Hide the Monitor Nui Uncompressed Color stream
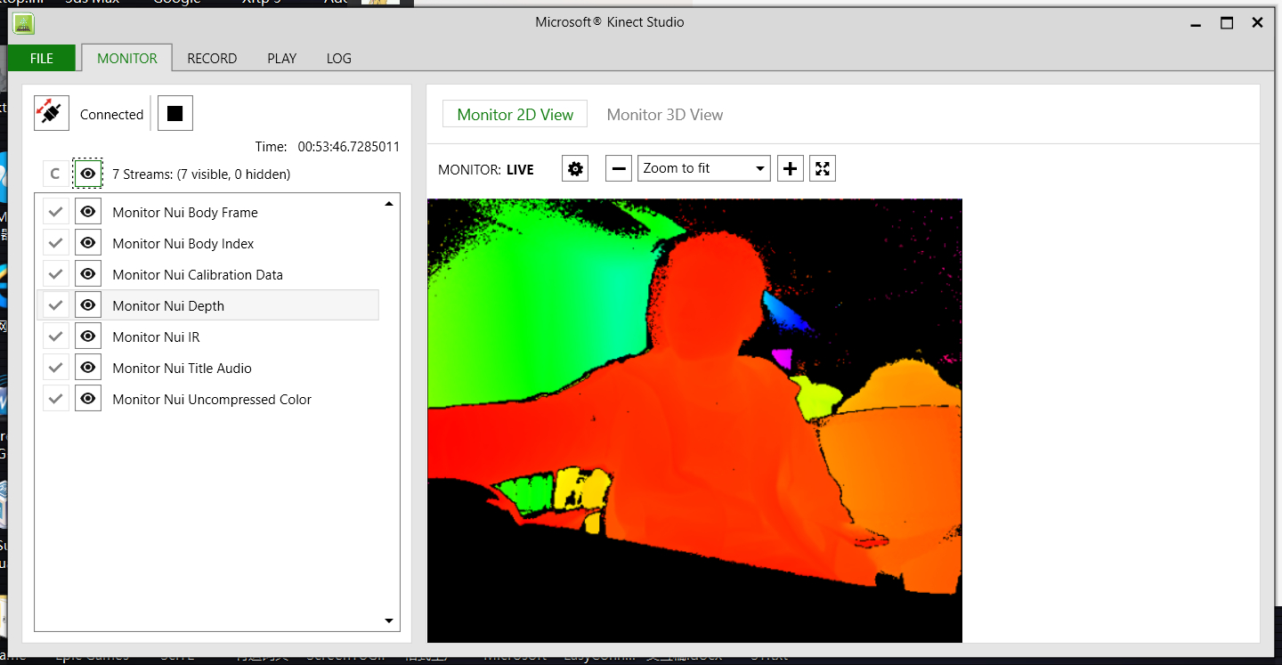 [87, 399]
